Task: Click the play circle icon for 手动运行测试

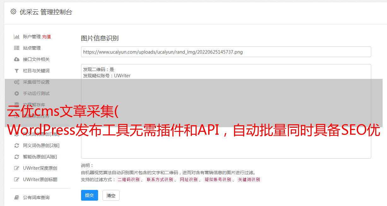Action: pyautogui.click(x=17, y=93)
